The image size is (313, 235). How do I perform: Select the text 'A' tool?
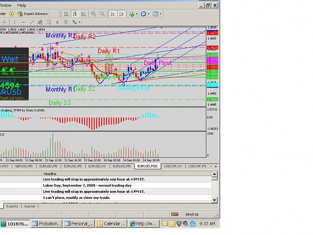[57, 22]
